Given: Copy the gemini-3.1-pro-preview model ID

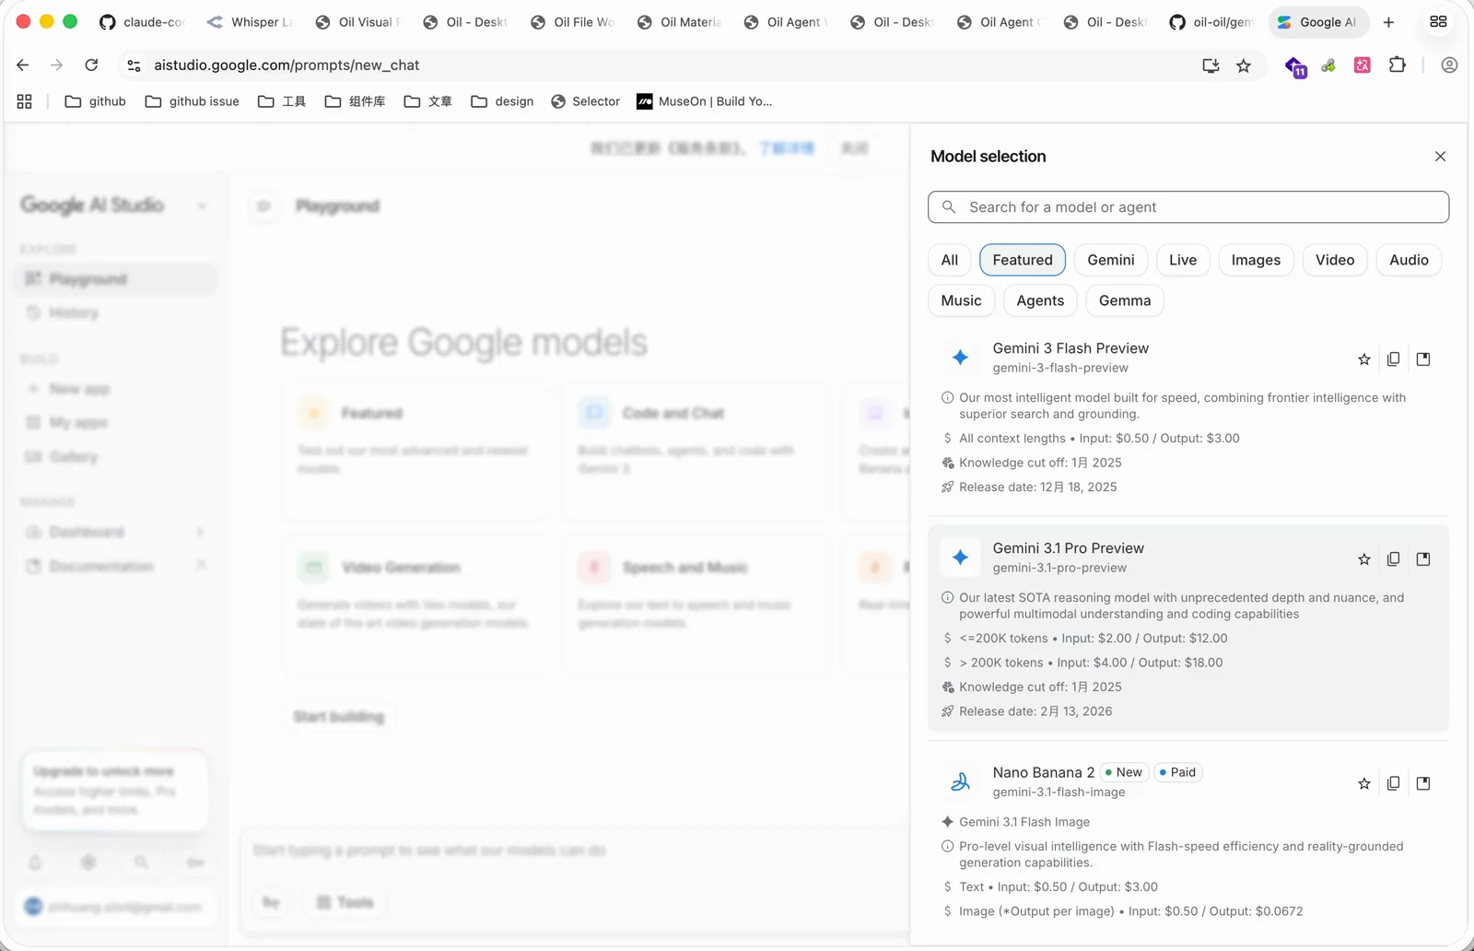Looking at the screenshot, I should click(x=1394, y=559).
